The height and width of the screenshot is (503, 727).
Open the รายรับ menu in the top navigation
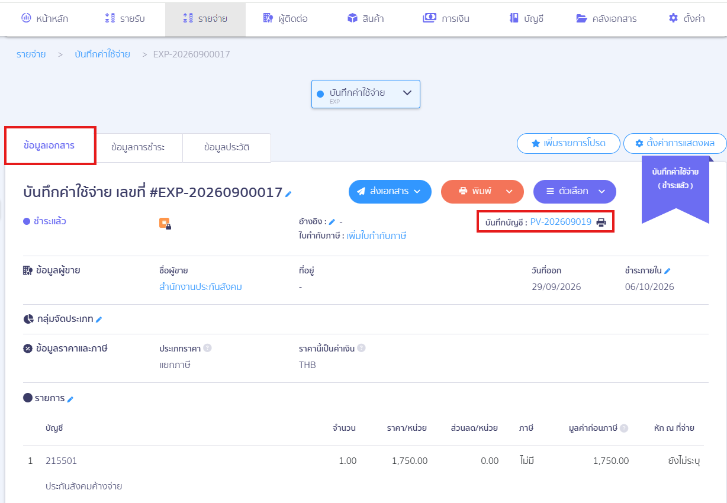click(124, 18)
